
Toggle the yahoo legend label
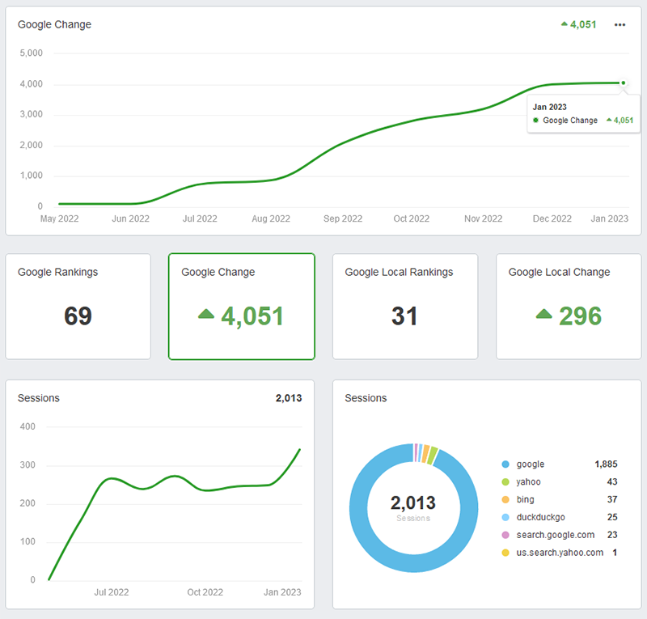coord(528,482)
